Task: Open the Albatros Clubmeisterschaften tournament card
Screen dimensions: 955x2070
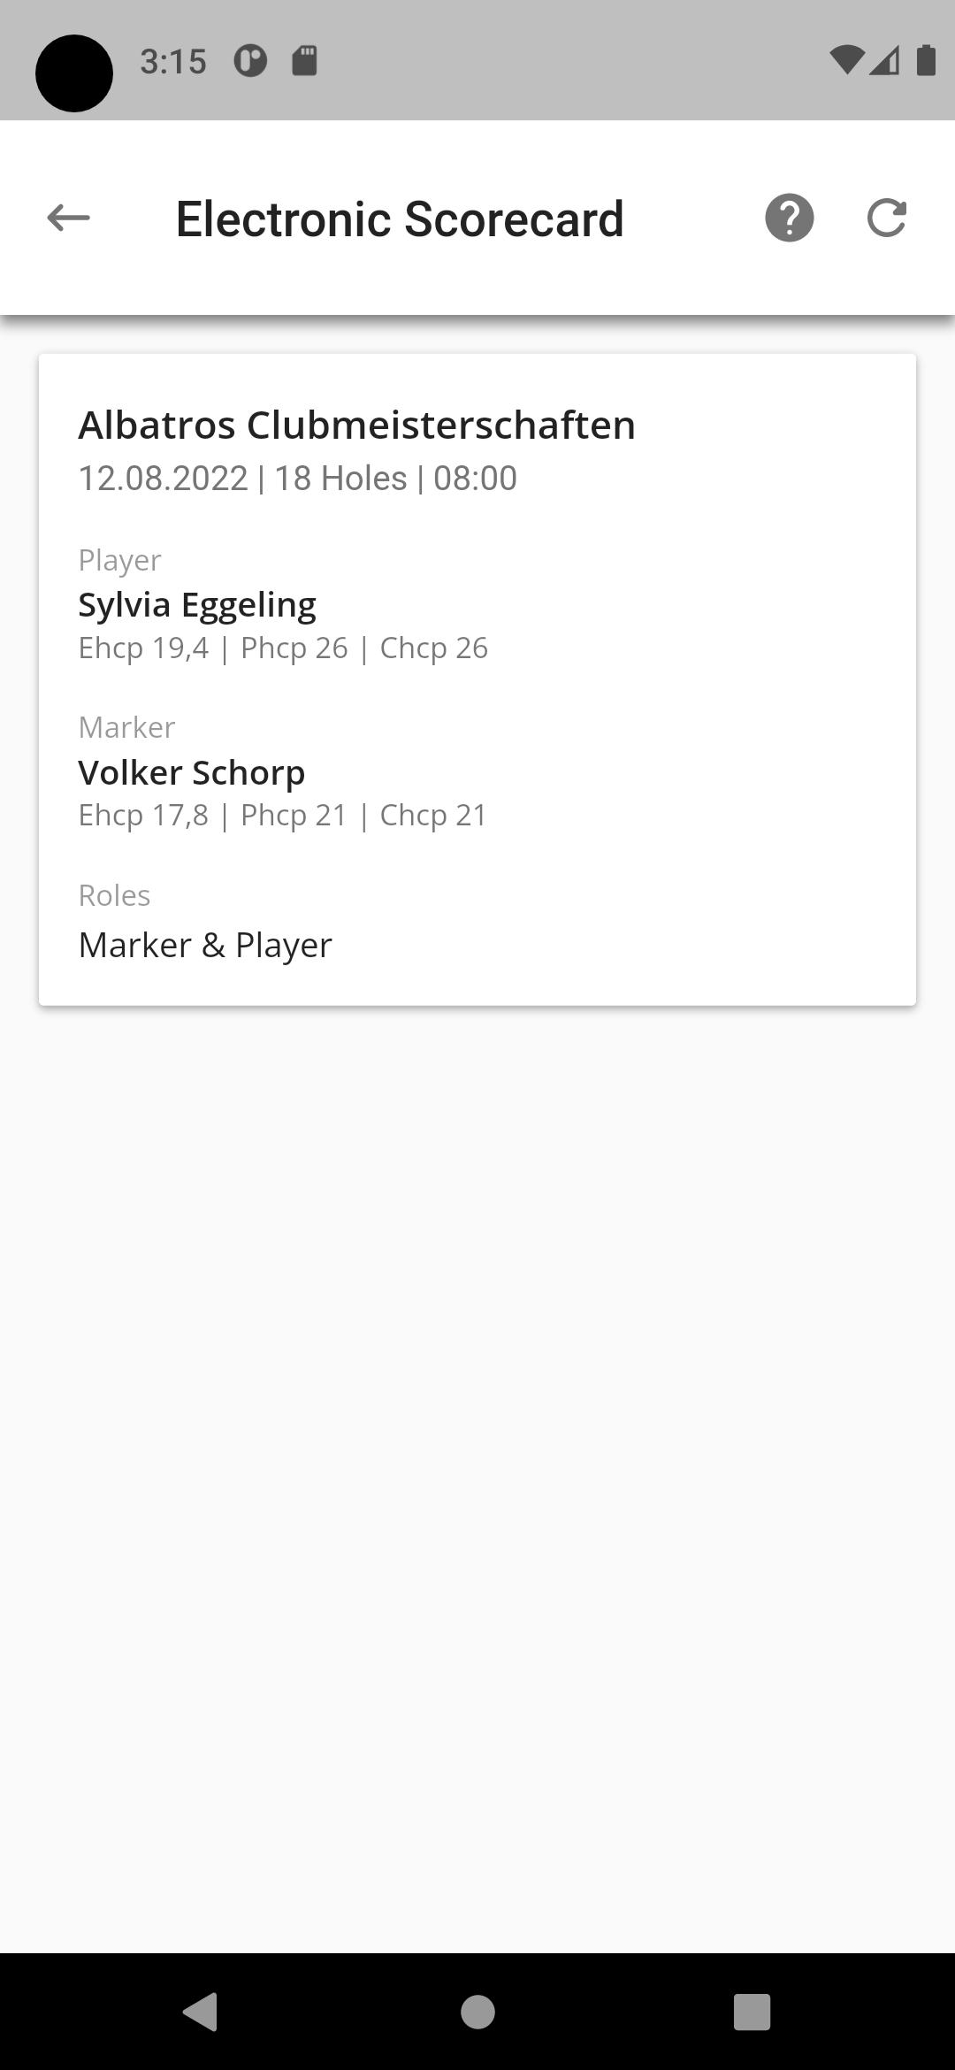Action: (477, 679)
